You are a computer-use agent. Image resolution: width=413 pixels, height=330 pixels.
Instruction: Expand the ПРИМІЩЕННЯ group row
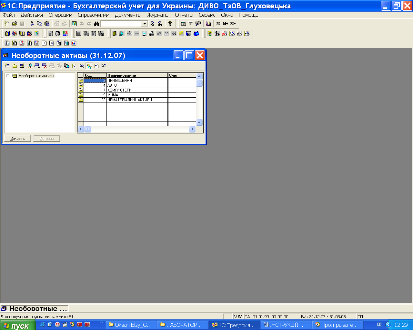pos(81,81)
